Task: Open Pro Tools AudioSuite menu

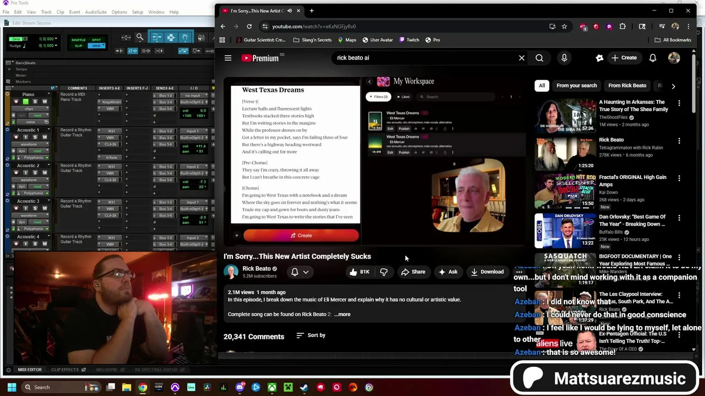Action: pos(96,12)
